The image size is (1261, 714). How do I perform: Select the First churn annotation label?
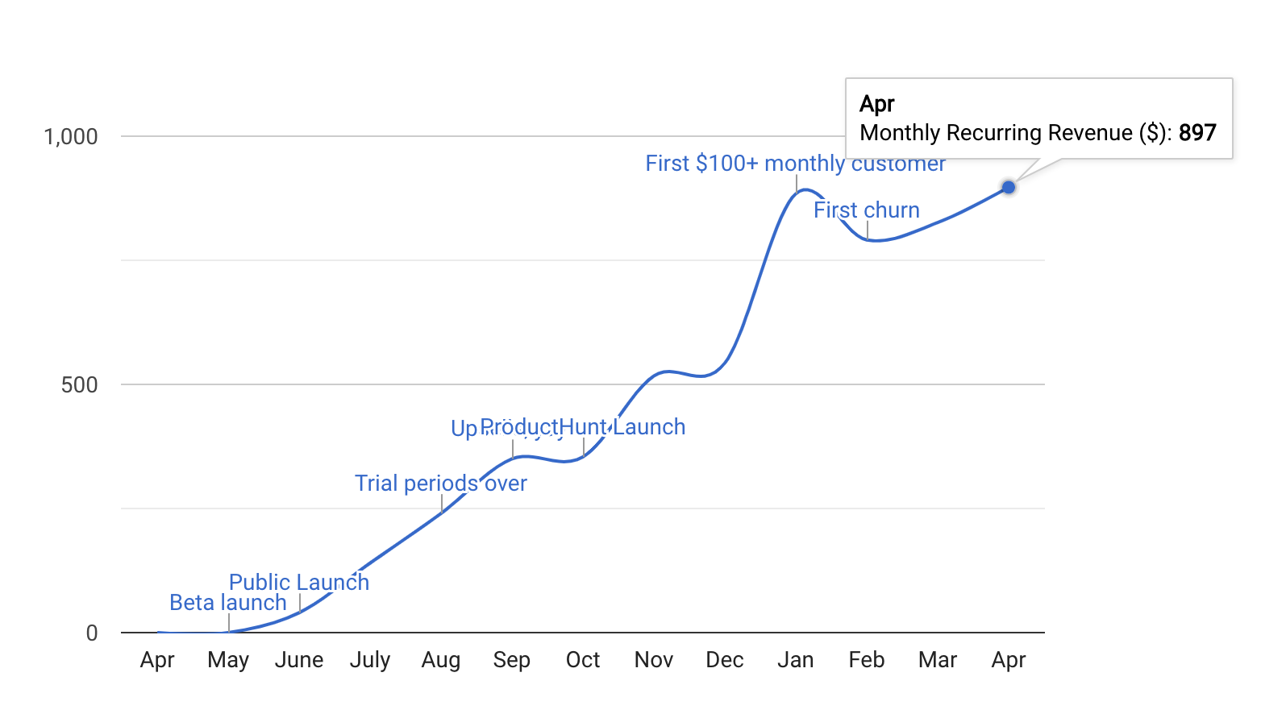[x=866, y=210]
